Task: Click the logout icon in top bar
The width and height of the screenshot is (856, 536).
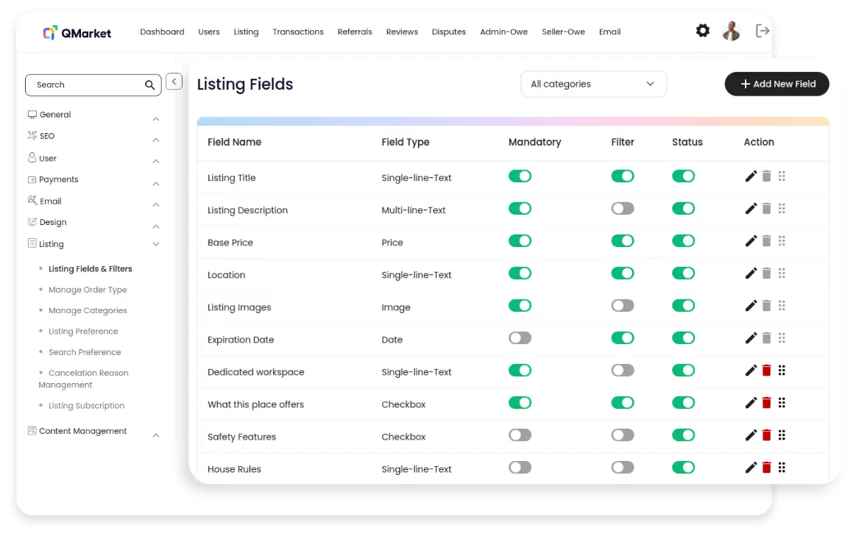Action: [763, 31]
